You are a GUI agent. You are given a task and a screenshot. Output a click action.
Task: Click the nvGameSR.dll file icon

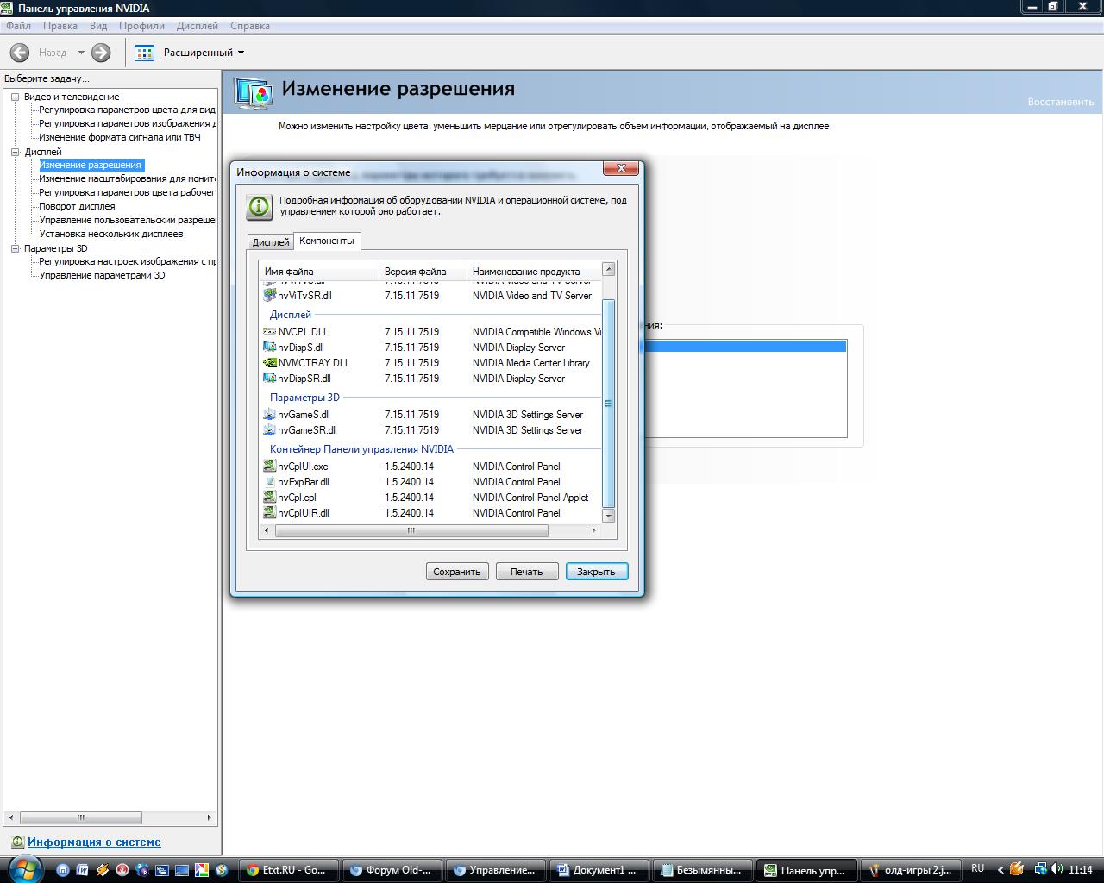coord(269,429)
